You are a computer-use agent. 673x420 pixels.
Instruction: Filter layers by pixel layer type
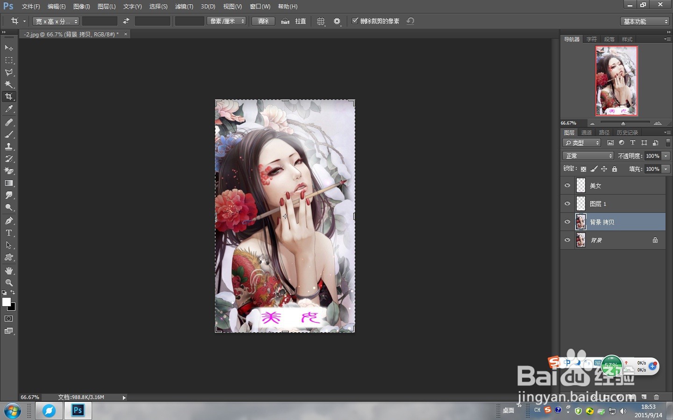click(610, 143)
